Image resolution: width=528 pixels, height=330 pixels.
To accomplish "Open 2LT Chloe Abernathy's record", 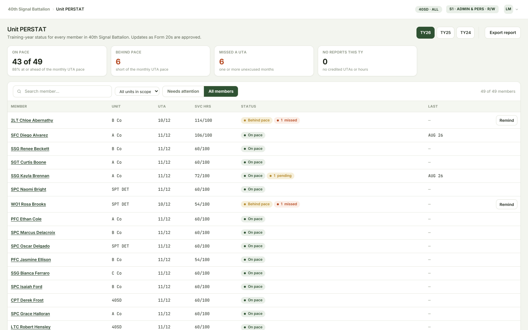I will [x=32, y=120].
